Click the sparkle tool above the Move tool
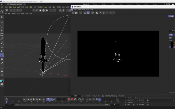This screenshot has width=175, height=109. tap(2, 17)
